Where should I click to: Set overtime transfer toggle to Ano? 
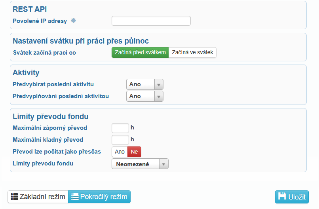tap(120, 152)
